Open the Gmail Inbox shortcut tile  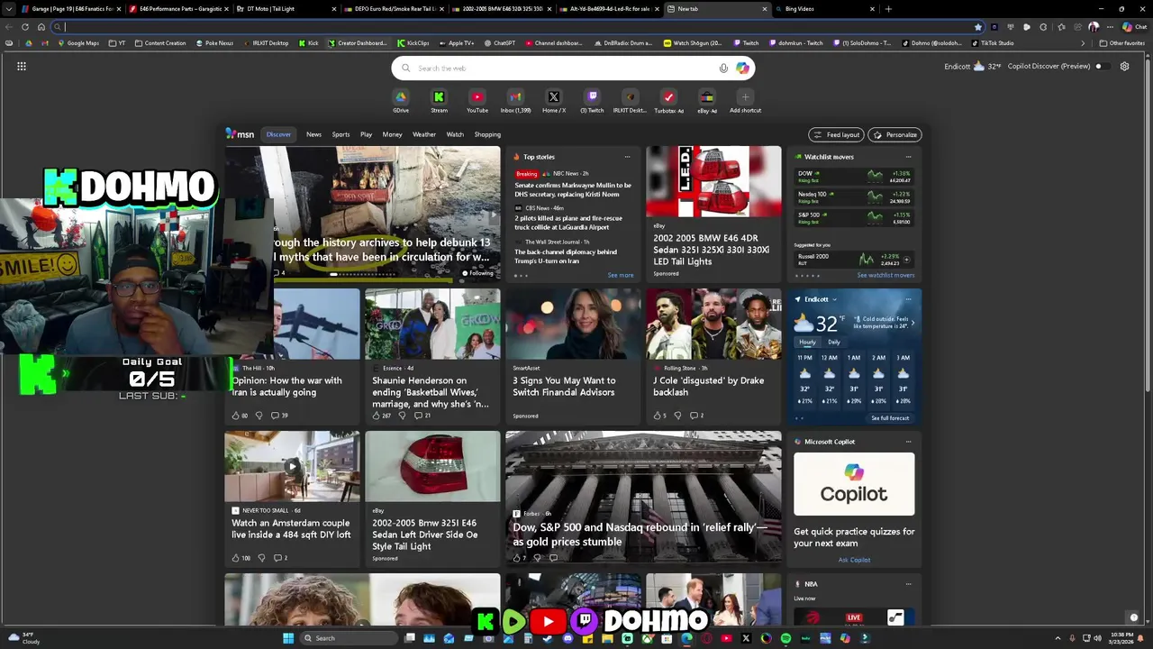(x=515, y=101)
